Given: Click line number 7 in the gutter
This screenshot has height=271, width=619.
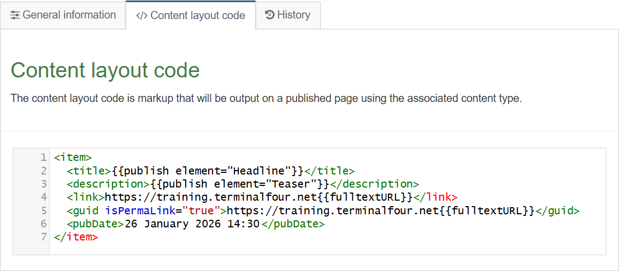Looking at the screenshot, I should pyautogui.click(x=43, y=237).
